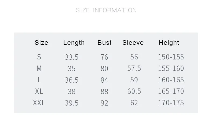
Task: Click the Sleeve column header
Action: point(133,43)
